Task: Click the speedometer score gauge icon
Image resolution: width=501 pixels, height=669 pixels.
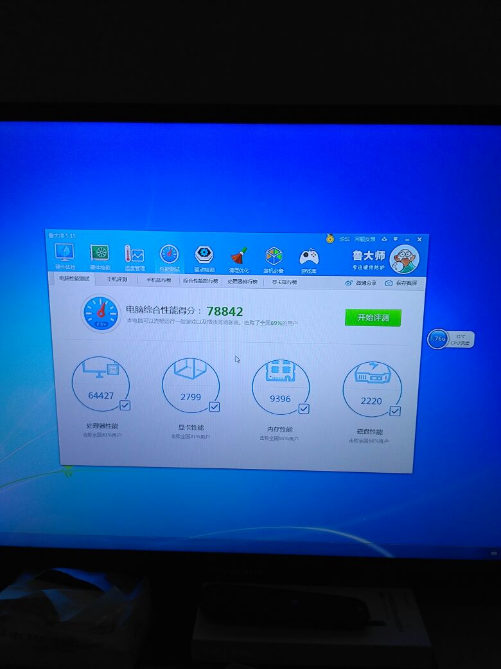Action: [x=101, y=313]
